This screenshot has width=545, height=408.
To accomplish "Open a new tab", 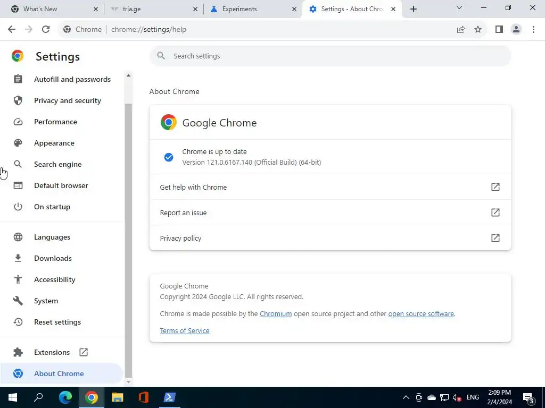I will tap(413, 9).
